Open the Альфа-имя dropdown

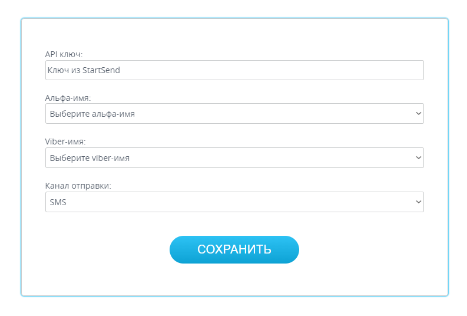234,114
